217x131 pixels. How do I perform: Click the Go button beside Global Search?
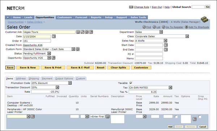(x=208, y=7)
